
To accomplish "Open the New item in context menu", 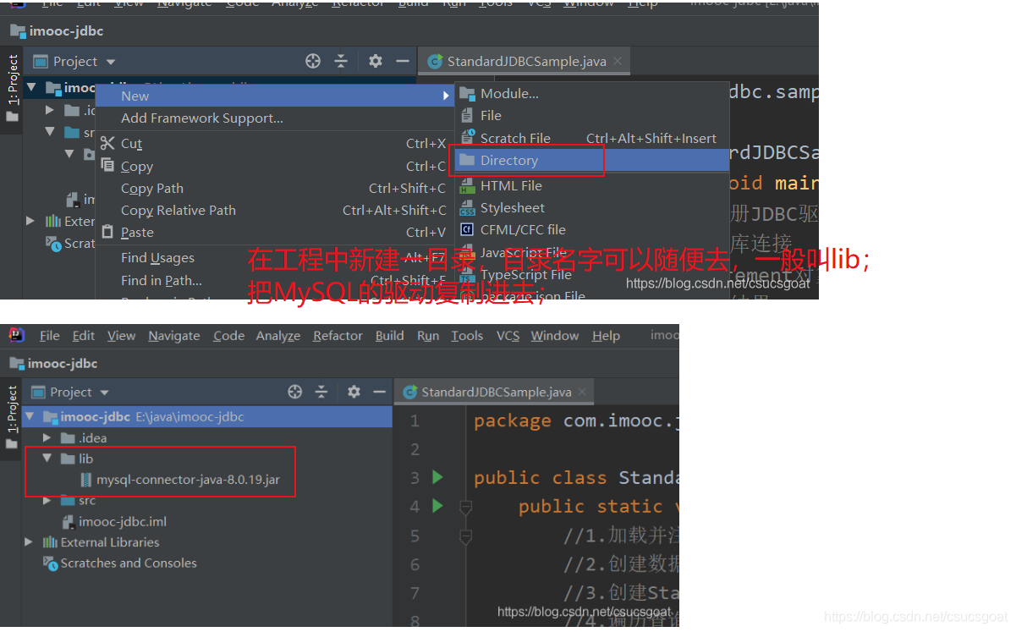I will [275, 96].
